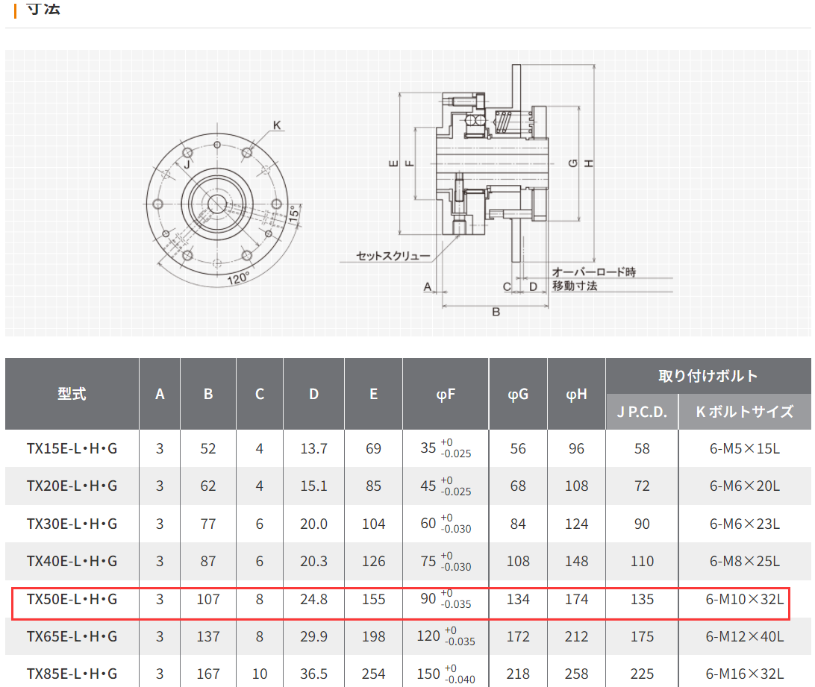This screenshot has height=687, width=815.
Task: Click the 寸法 section heading
Action: (x=43, y=10)
